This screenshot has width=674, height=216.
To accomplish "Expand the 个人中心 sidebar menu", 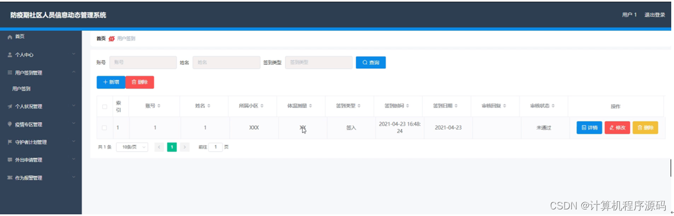I will 74,54.
